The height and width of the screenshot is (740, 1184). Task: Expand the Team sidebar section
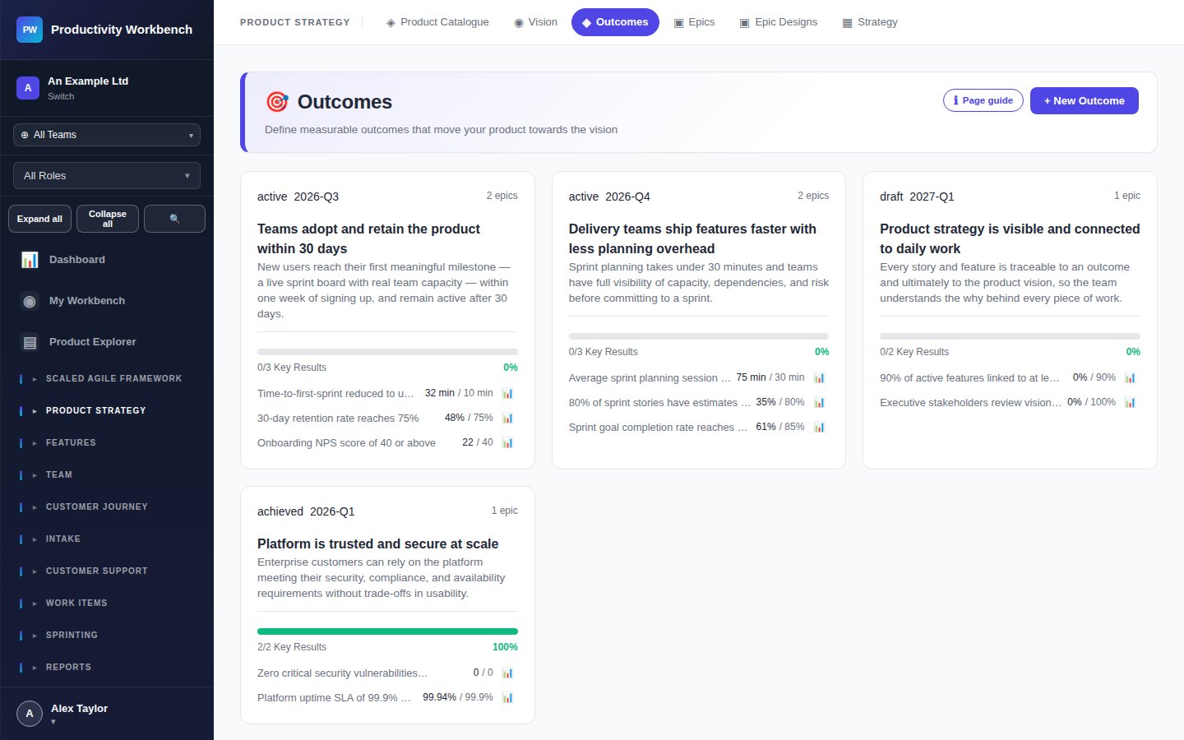coord(107,474)
